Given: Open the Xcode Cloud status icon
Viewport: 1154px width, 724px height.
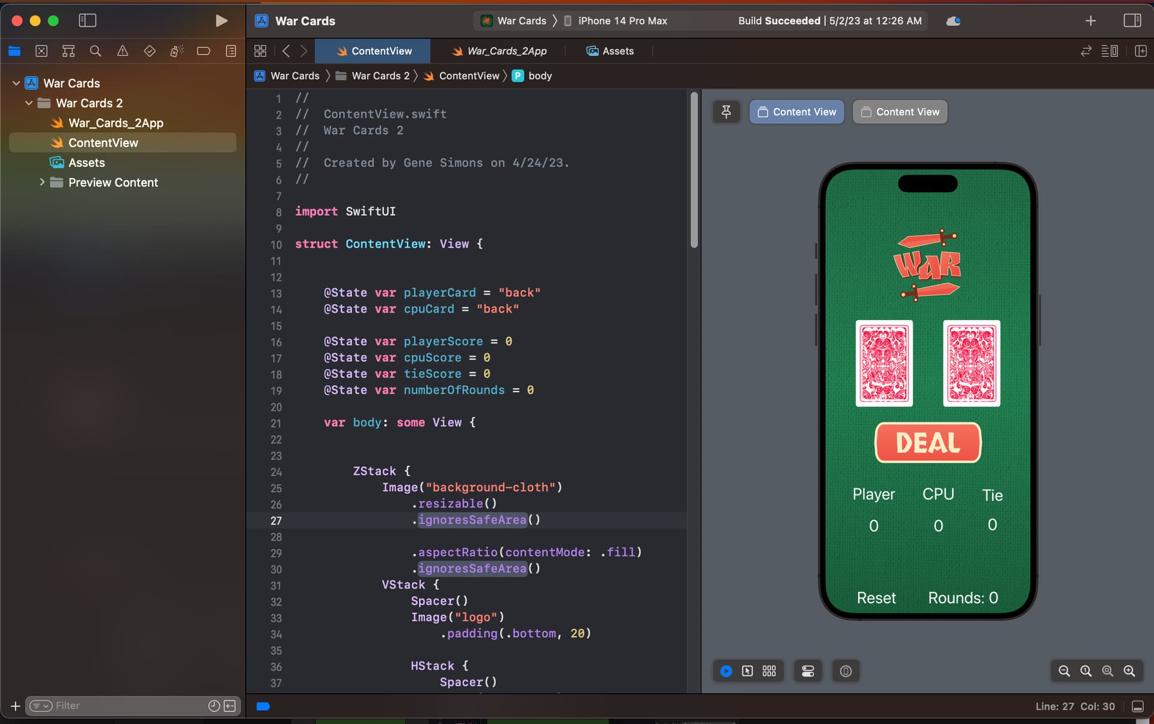Looking at the screenshot, I should pyautogui.click(x=953, y=21).
